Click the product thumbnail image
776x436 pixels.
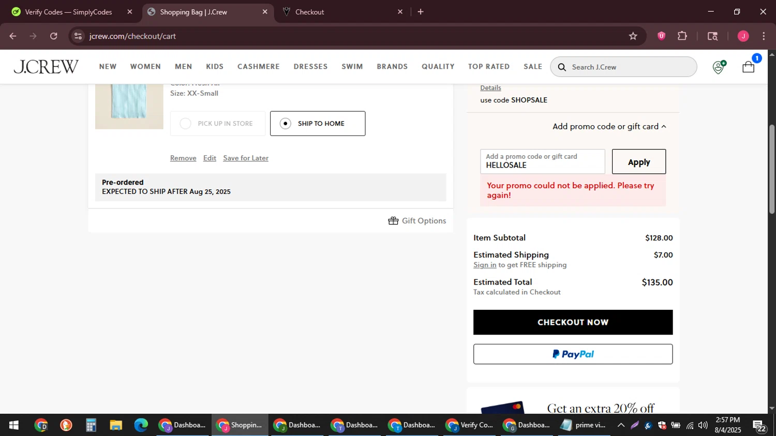(129, 106)
